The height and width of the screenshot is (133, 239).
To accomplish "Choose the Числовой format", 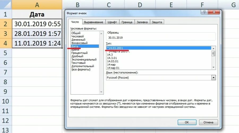I will click(78, 36).
